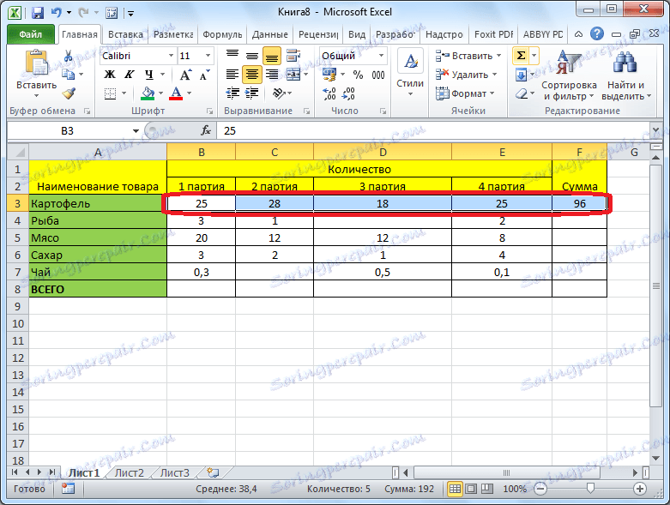670x505 pixels.
Task: Click the Copy icon in clipboard group
Action: [x=68, y=75]
